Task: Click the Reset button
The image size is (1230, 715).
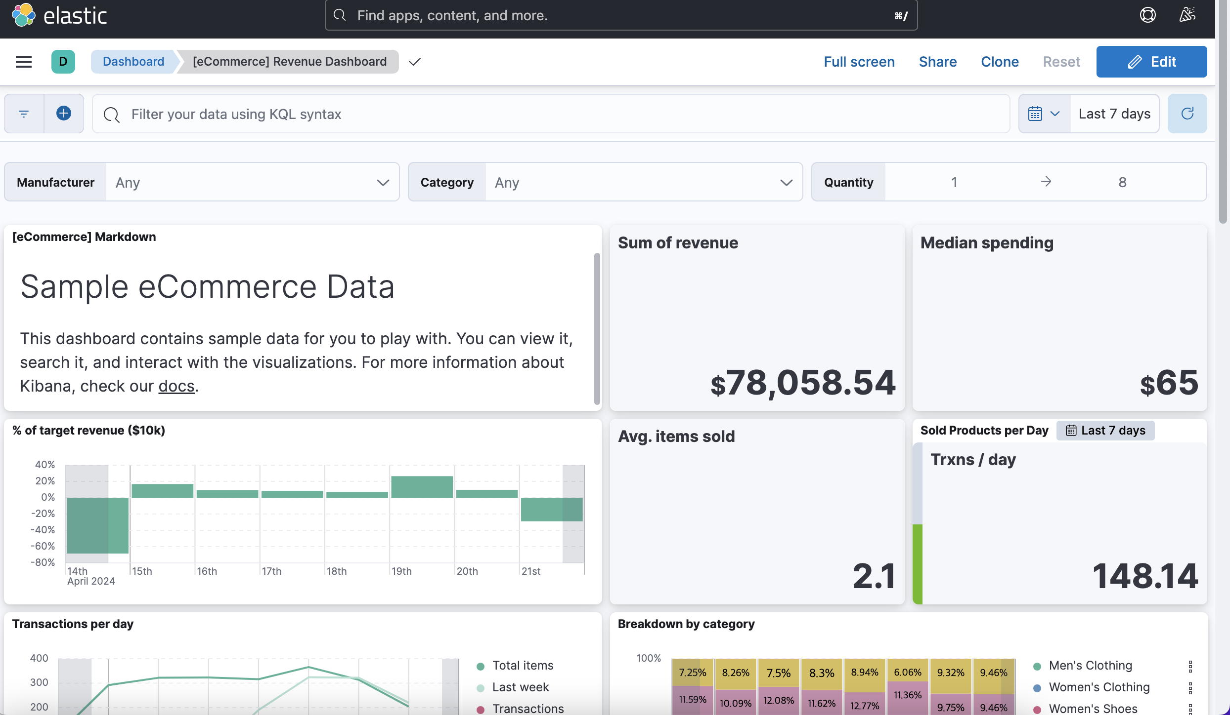Action: 1061,62
